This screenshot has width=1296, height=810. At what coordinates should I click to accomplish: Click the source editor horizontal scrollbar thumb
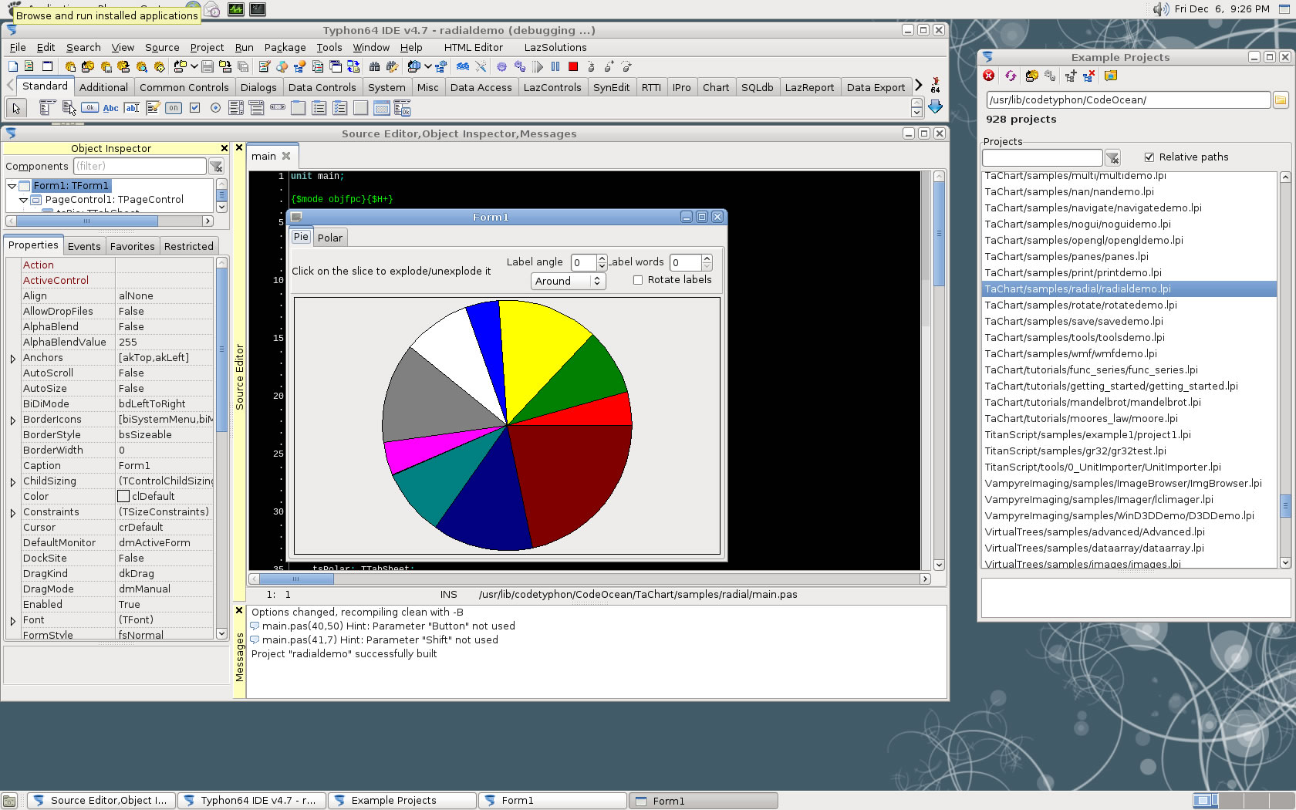[296, 579]
